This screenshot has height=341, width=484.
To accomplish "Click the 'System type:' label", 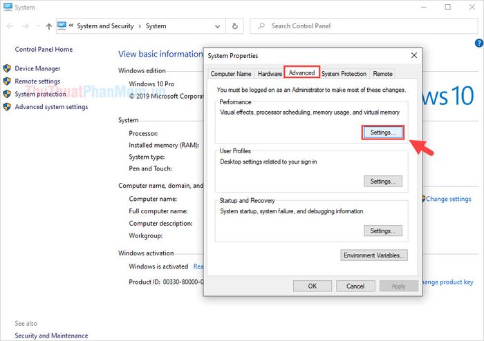I will tap(147, 157).
